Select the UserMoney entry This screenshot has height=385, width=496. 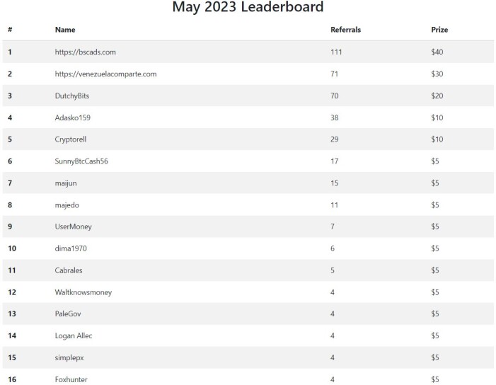point(73,226)
